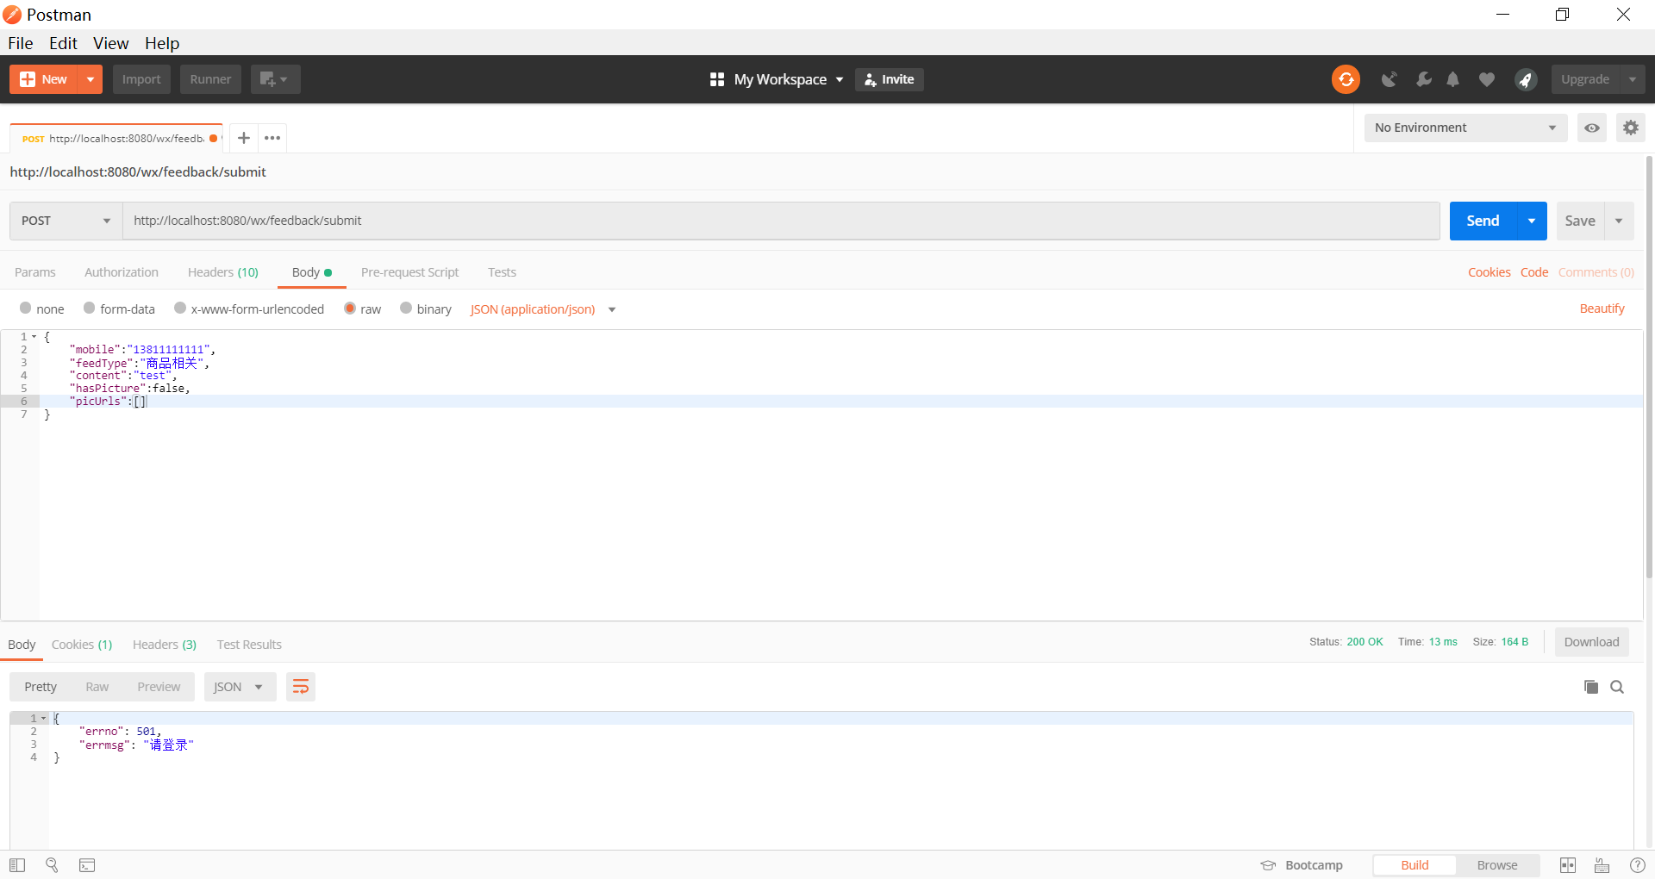
Task: Toggle response line wrap icon
Action: coord(300,687)
